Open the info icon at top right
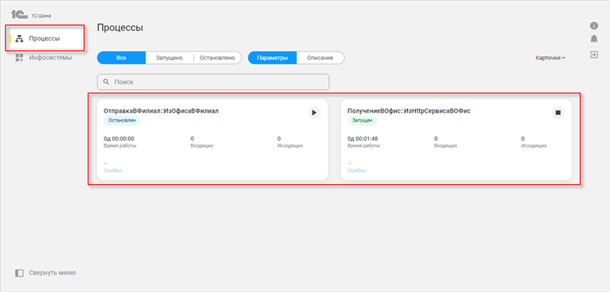This screenshot has height=292, width=610. click(594, 26)
